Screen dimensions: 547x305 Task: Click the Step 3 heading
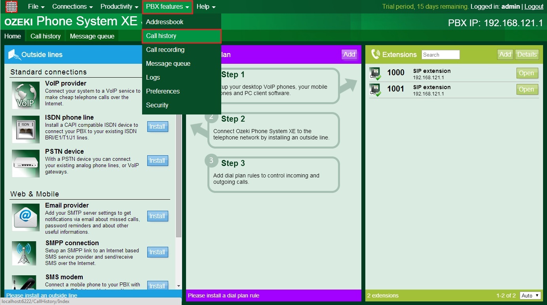click(233, 163)
